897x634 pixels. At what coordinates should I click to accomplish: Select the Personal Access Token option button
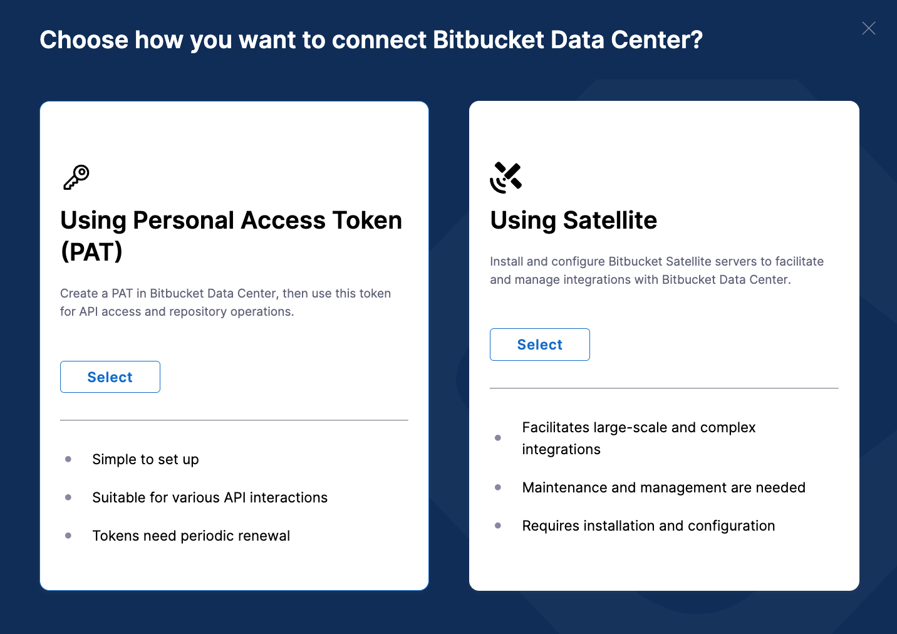click(x=110, y=377)
